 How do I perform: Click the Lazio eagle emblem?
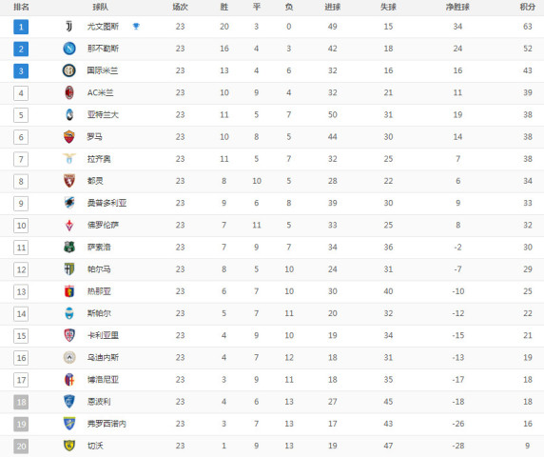tap(69, 159)
